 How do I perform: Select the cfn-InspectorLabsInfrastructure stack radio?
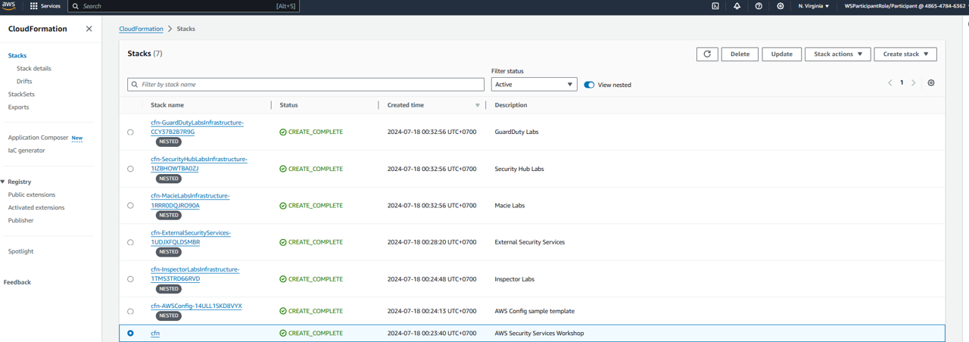(130, 279)
